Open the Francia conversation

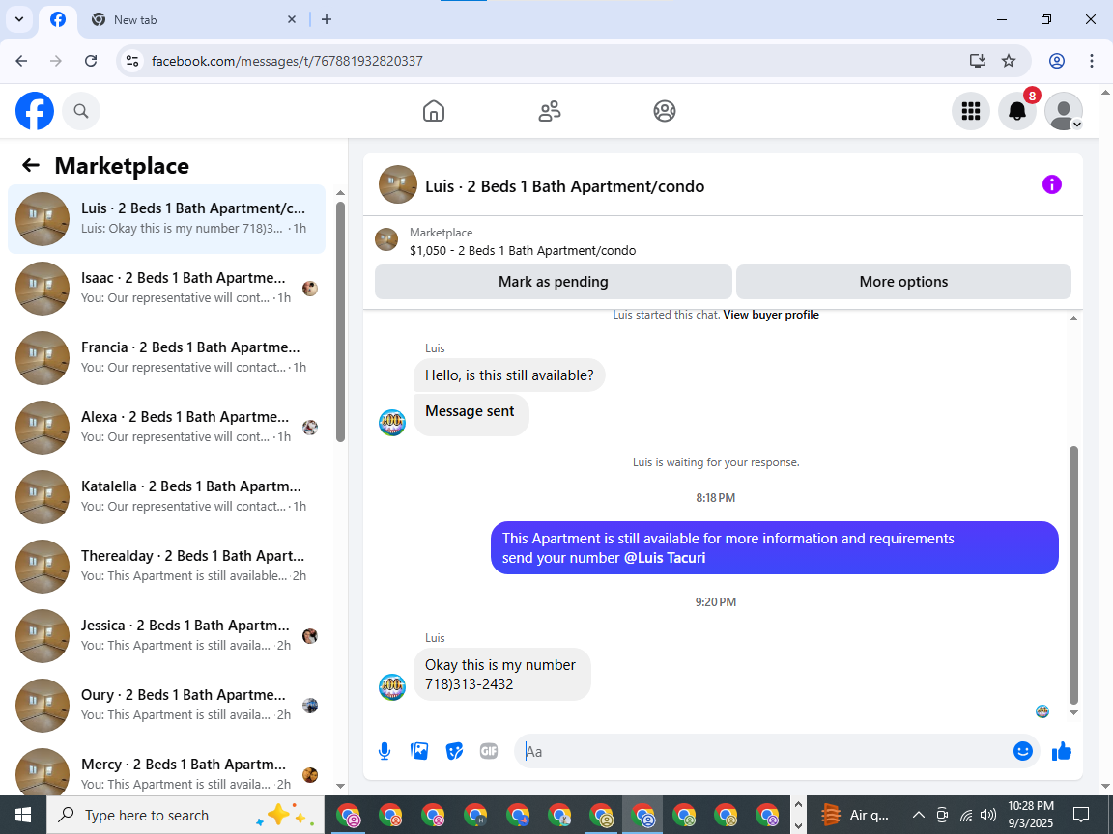(x=167, y=357)
